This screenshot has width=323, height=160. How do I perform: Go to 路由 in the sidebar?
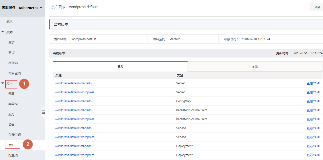click(x=12, y=125)
